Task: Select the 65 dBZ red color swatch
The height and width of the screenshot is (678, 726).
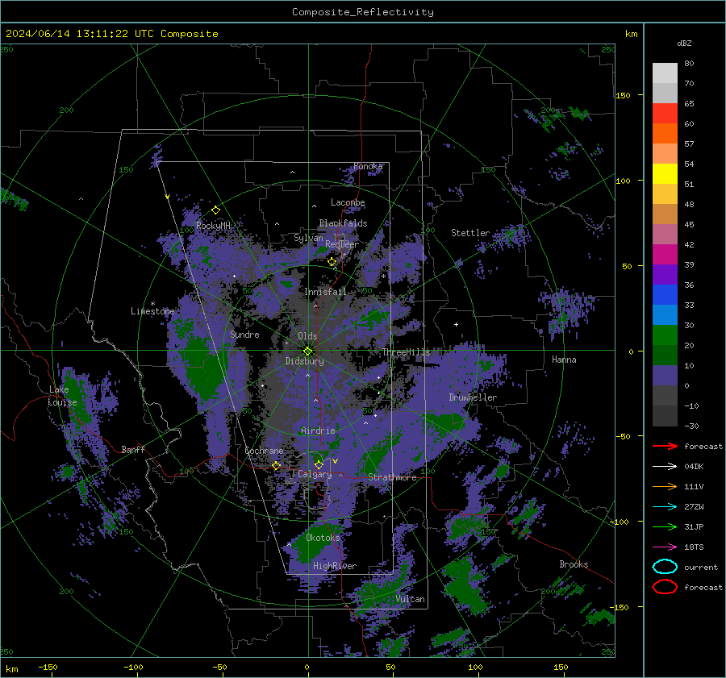Action: [665, 113]
